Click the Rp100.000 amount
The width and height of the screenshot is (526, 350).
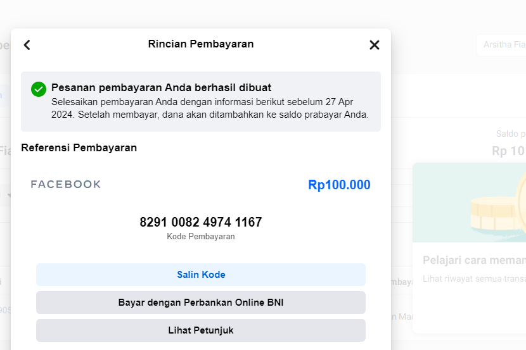[339, 185]
